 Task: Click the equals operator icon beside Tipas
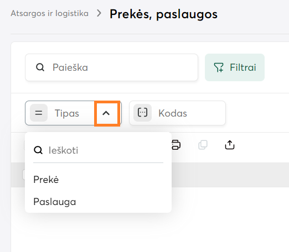click(39, 113)
